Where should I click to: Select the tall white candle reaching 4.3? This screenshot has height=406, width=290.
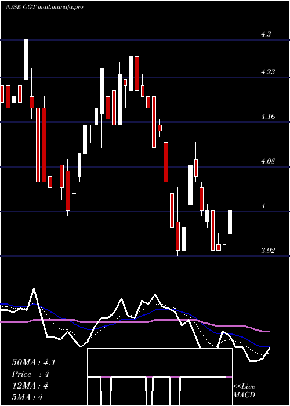(26, 60)
